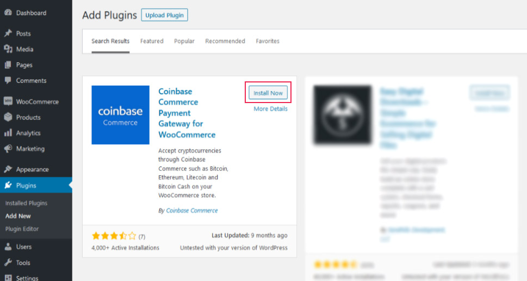The height and width of the screenshot is (281, 527).
Task: Click the blurred Easy Digital Downloads thumbnail
Action: (x=343, y=115)
